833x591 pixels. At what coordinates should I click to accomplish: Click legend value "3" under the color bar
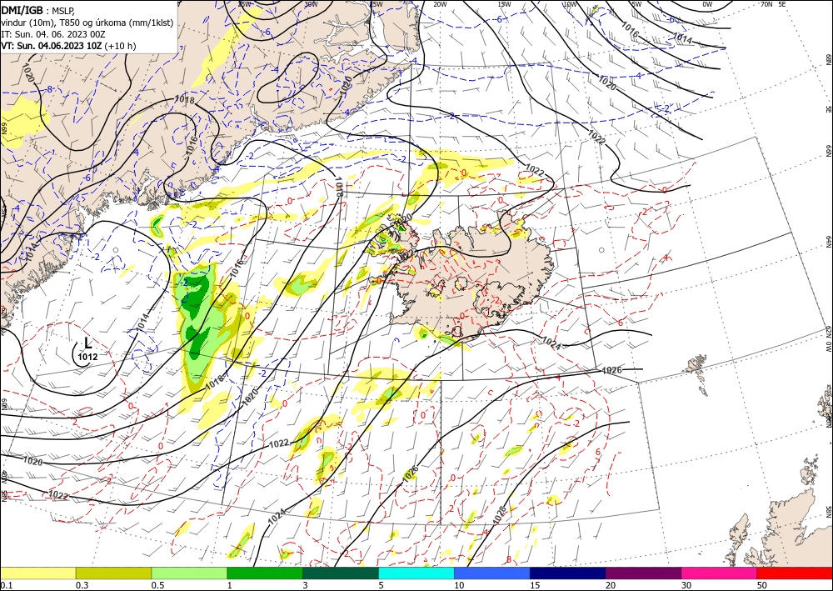coord(305,585)
